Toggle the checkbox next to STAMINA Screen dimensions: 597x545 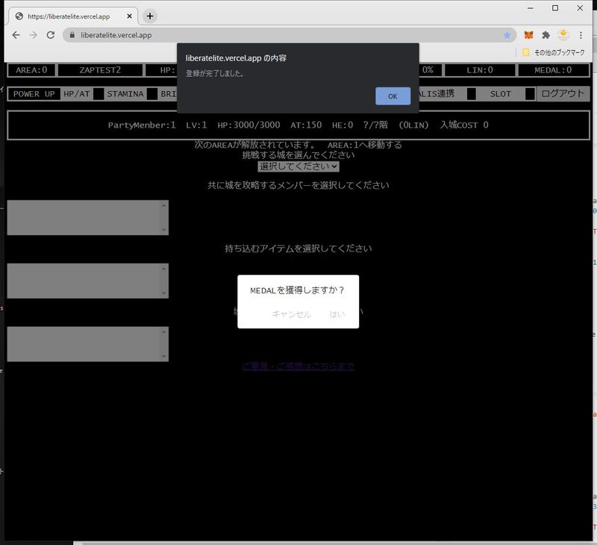(152, 94)
